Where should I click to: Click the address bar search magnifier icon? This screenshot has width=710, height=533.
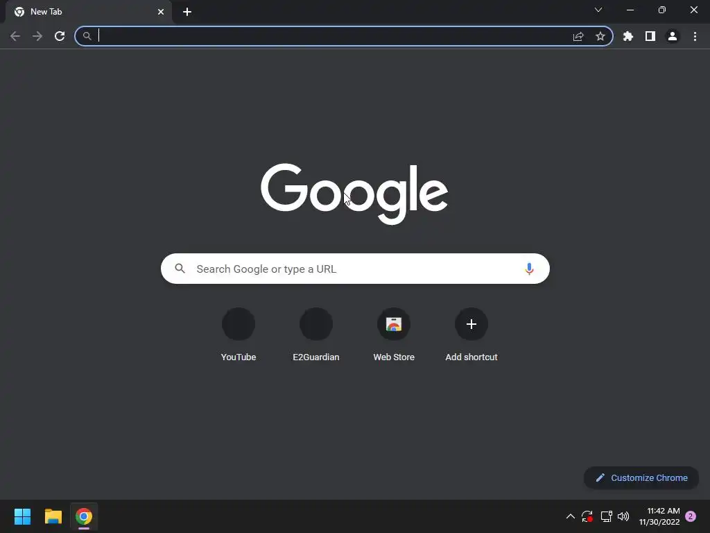click(87, 36)
